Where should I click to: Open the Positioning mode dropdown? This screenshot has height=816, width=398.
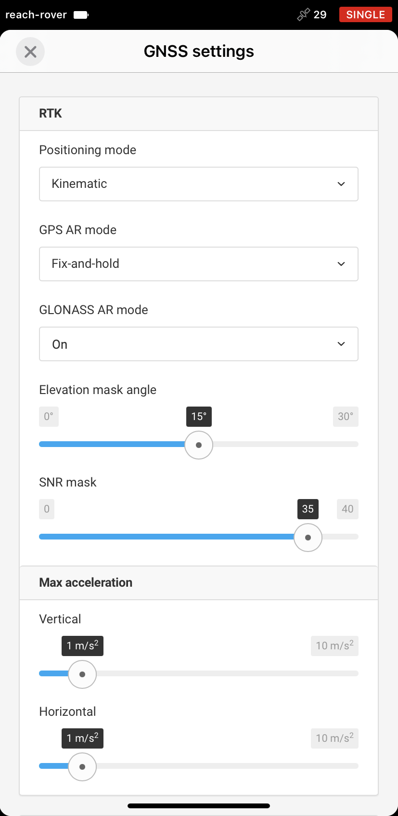coord(199,184)
